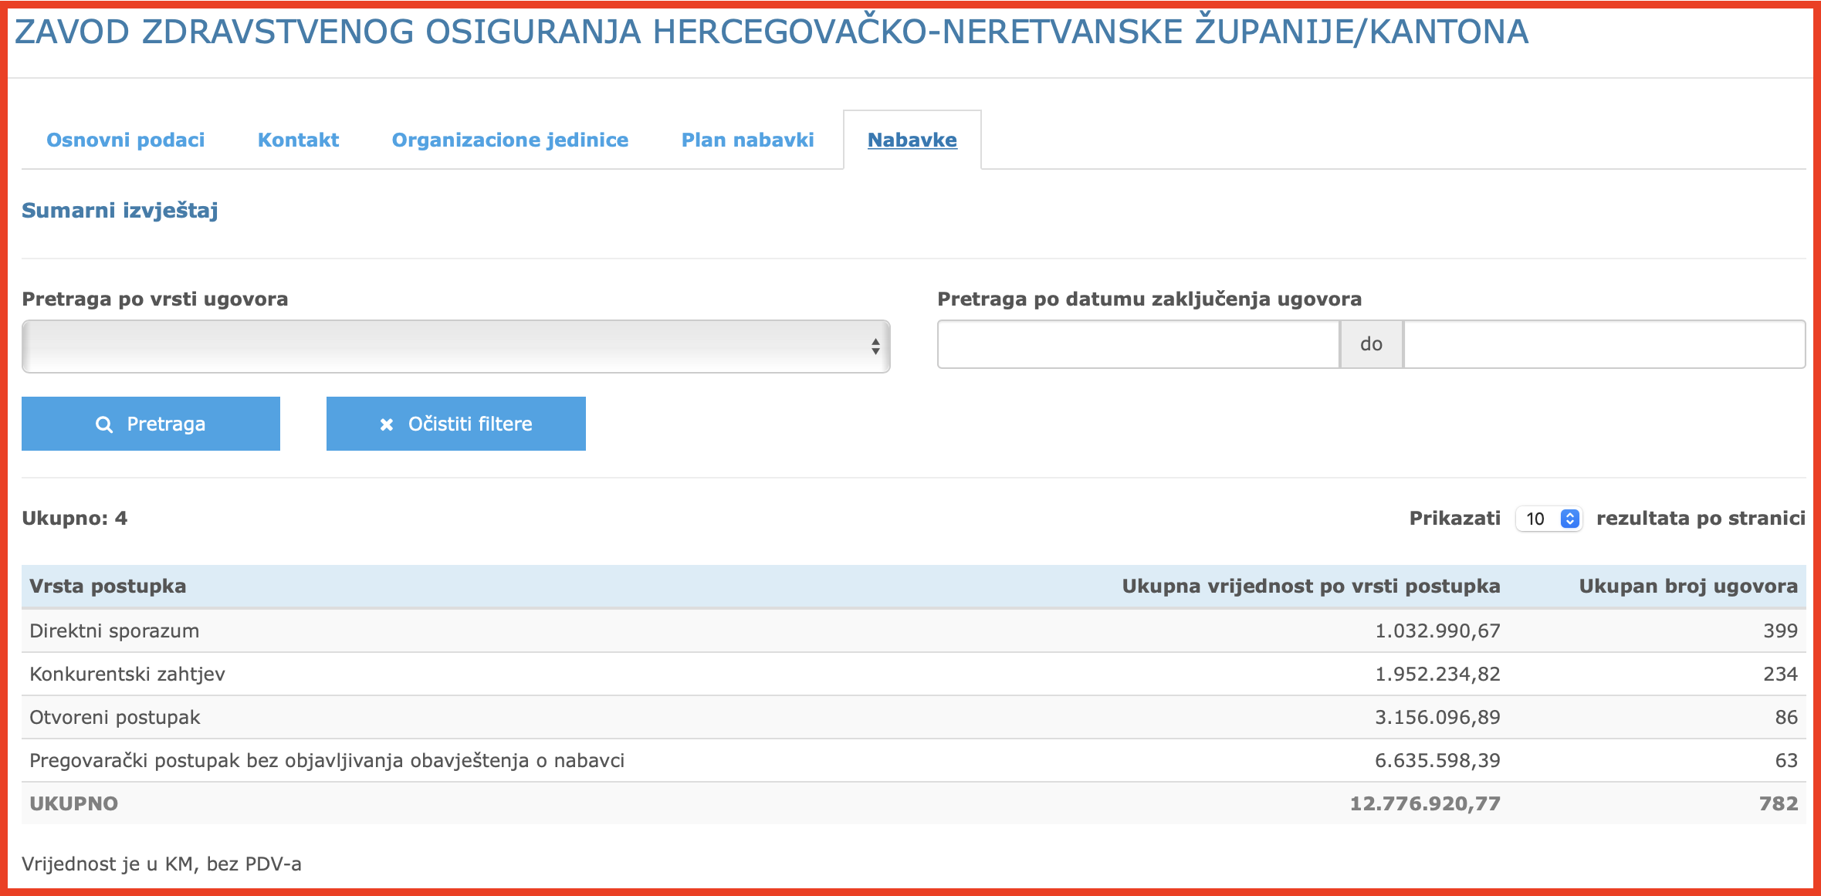The image size is (1821, 896).
Task: Click the Ukupno: 4 results count
Action: point(75,519)
